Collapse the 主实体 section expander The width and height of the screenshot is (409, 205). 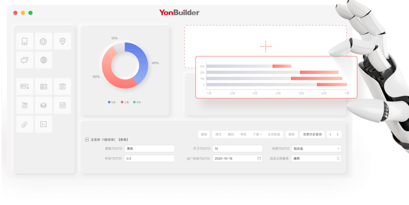click(87, 139)
